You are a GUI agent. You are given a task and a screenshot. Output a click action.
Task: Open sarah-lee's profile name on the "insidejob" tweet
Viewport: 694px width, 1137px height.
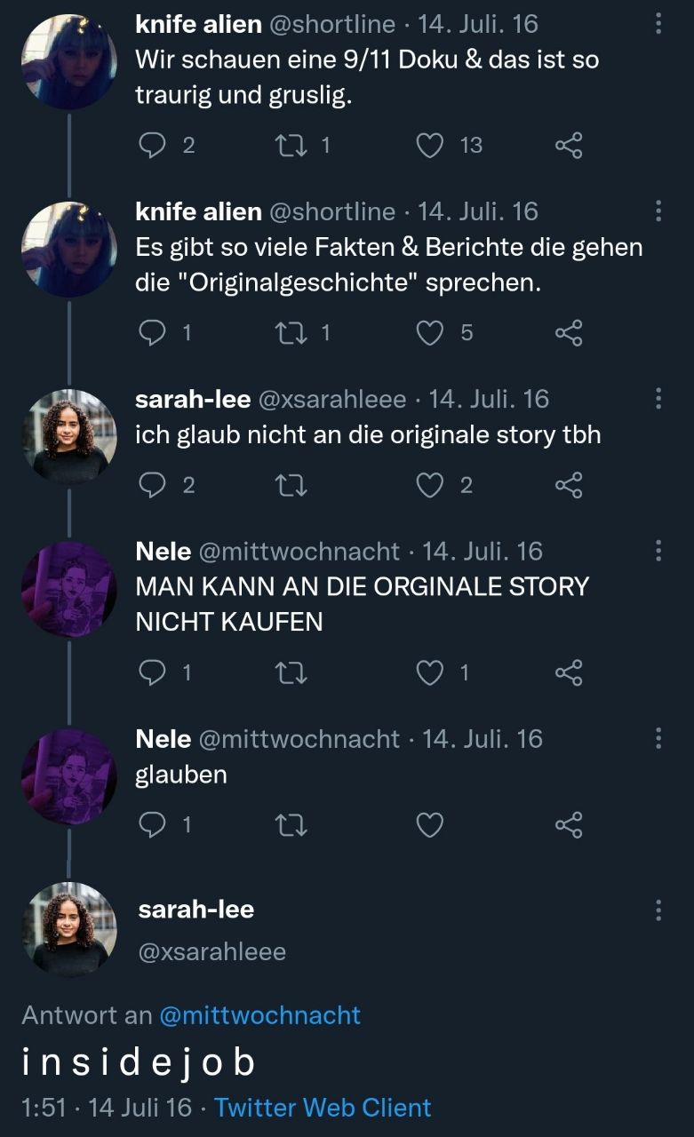point(196,909)
